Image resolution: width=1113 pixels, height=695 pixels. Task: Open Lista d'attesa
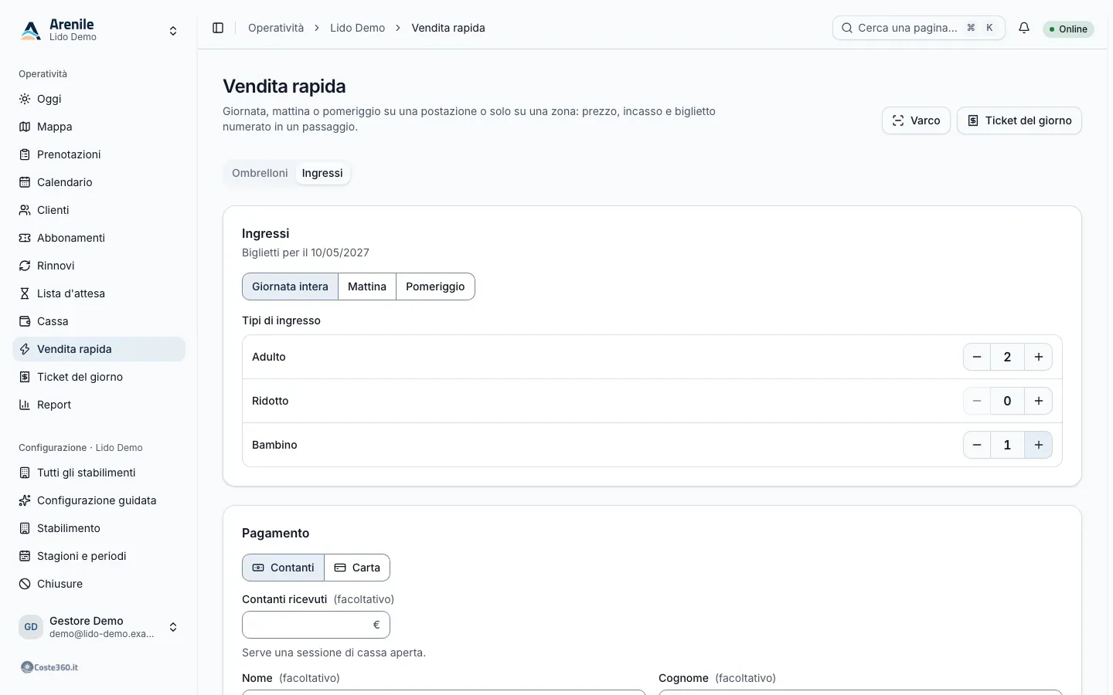99,293
